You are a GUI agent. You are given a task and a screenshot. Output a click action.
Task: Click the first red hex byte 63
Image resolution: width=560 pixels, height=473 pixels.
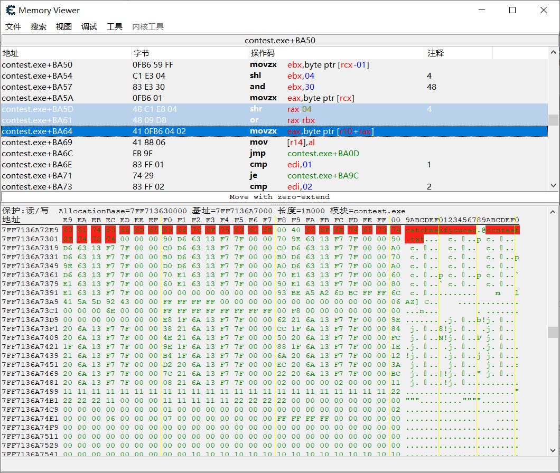(x=68, y=230)
